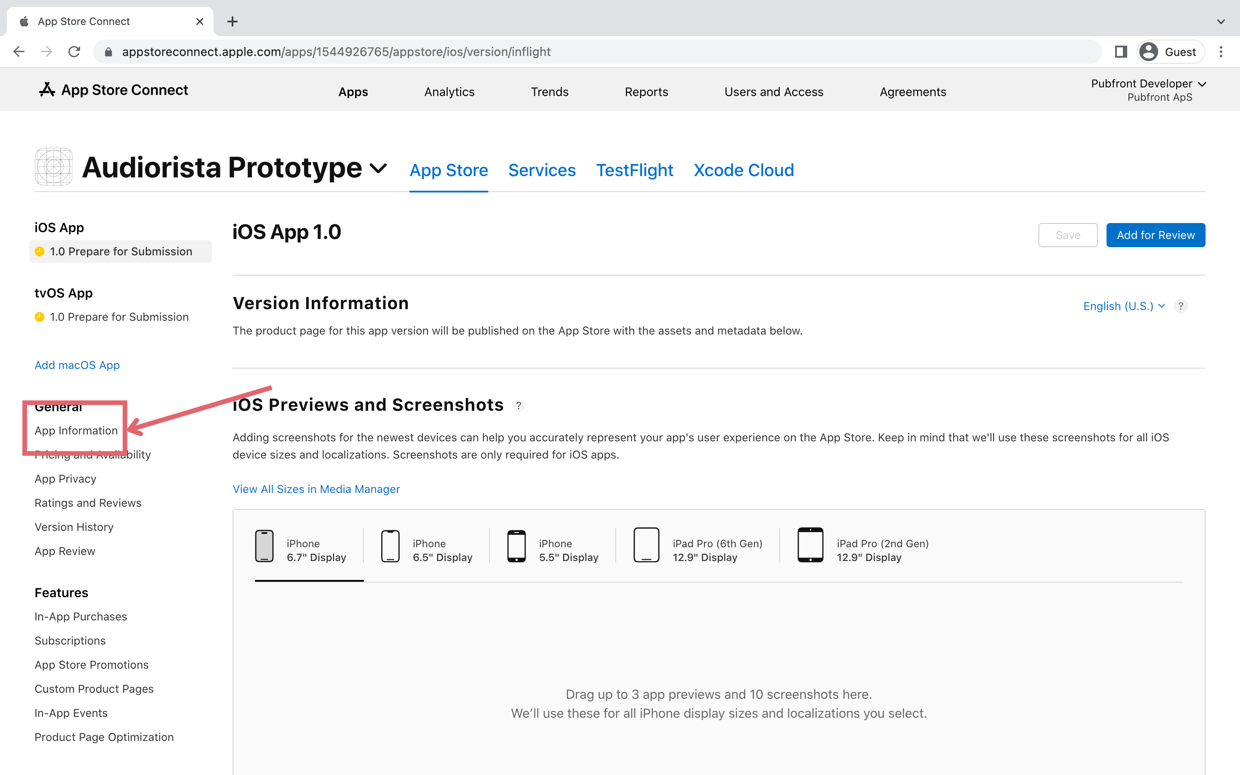Click the iPhone 6.5" Display device icon

pyautogui.click(x=391, y=546)
